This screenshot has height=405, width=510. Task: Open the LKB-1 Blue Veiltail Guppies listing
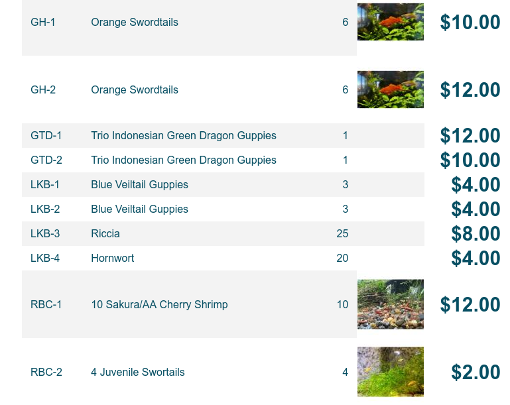139,185
